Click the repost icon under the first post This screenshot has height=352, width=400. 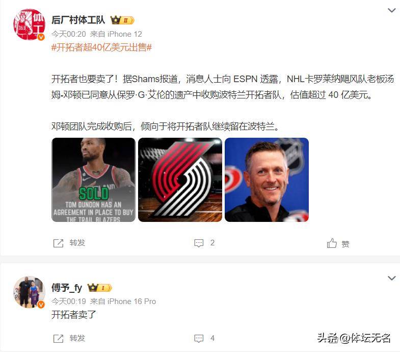(x=58, y=243)
